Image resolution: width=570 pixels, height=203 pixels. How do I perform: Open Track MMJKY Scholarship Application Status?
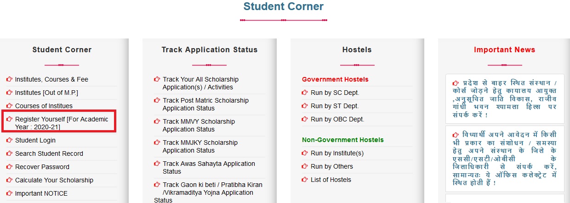point(200,147)
